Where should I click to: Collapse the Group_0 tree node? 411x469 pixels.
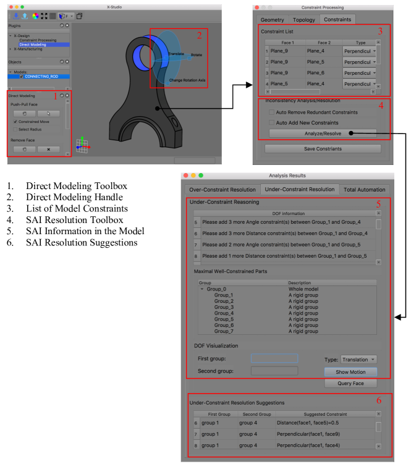coord(202,289)
